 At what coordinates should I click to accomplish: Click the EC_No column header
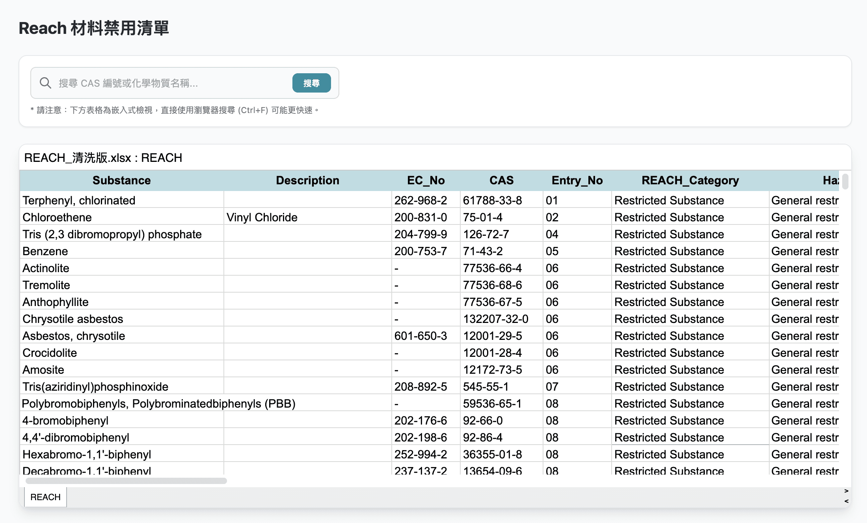426,180
